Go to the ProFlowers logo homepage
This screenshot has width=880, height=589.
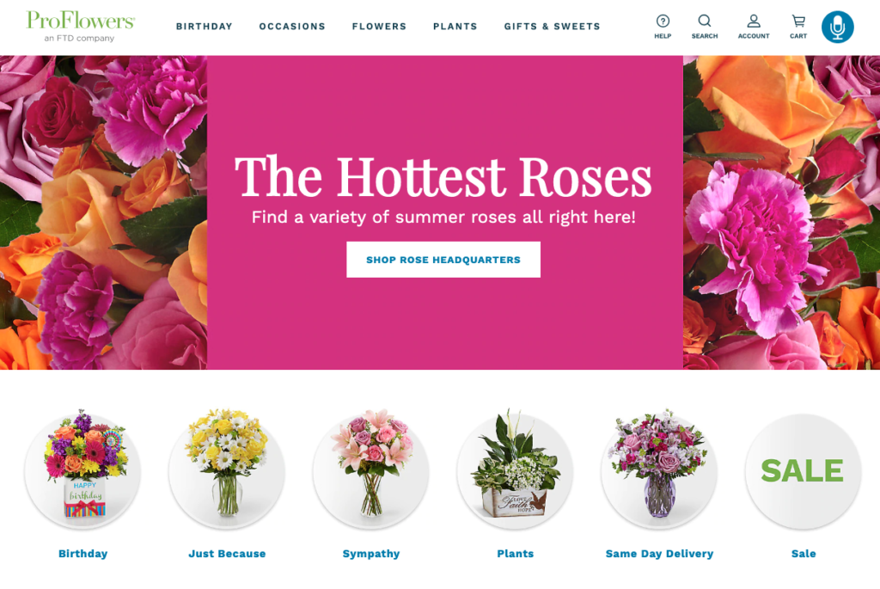[80, 26]
